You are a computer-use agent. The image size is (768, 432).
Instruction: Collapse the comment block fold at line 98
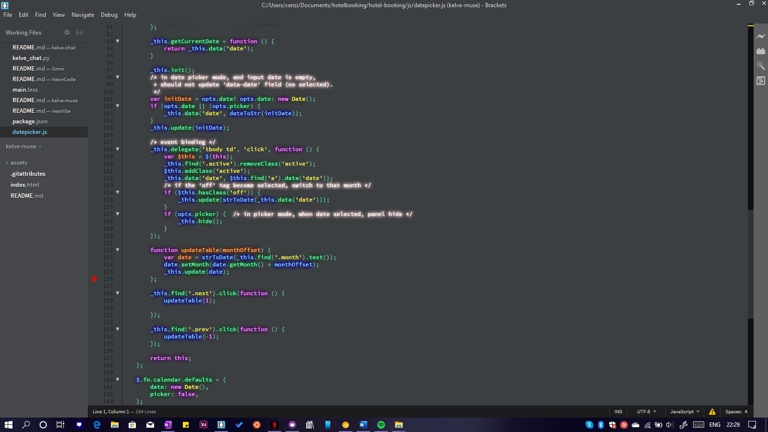[x=118, y=77]
